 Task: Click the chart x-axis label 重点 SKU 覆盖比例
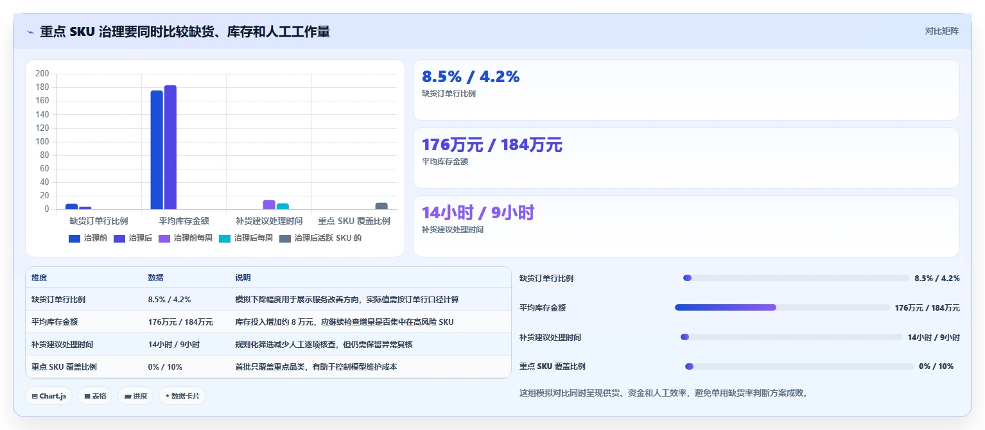coord(354,221)
